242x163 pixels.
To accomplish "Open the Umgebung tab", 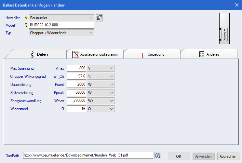I will (x=152, y=54).
